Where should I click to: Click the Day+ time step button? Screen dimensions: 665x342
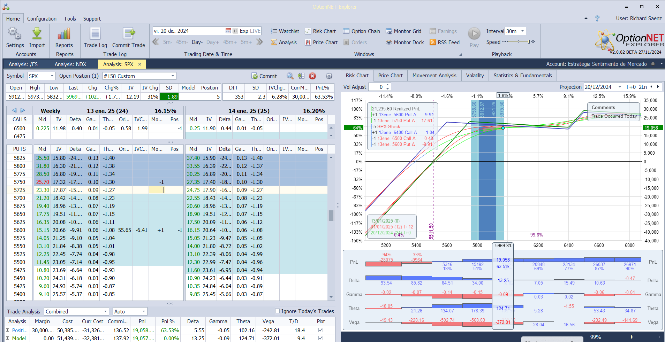point(213,42)
